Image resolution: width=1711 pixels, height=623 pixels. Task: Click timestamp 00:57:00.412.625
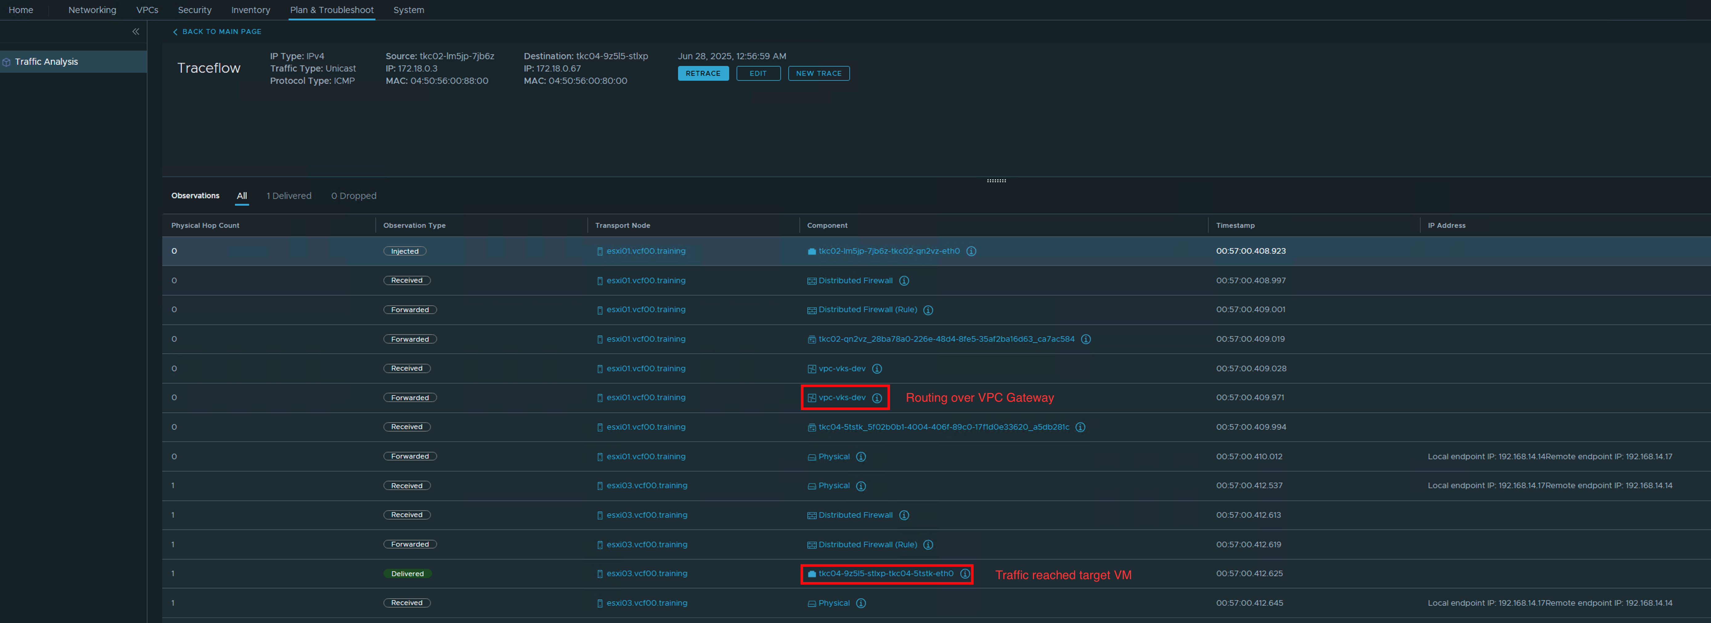1249,574
